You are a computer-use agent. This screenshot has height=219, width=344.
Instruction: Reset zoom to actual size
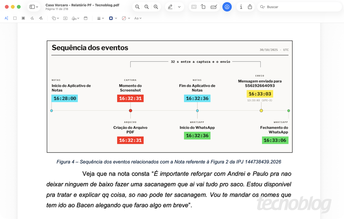(147, 7)
